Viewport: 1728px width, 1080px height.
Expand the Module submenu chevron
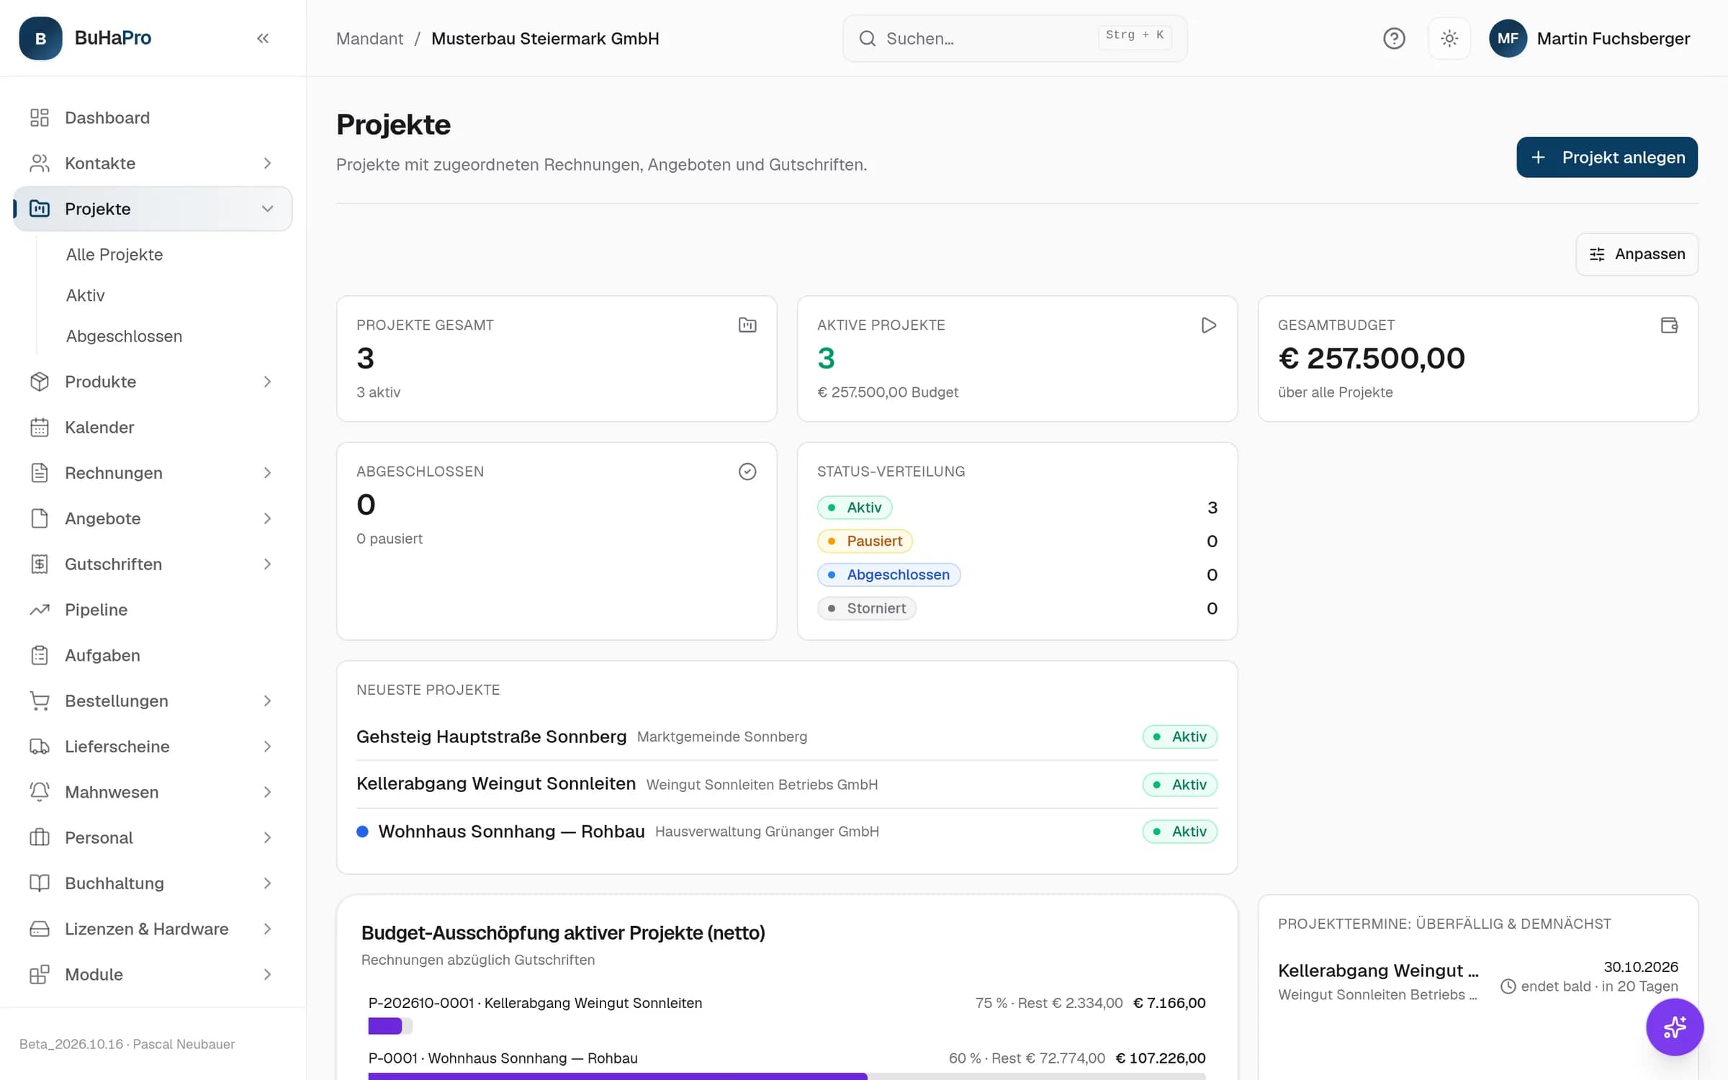pos(267,974)
